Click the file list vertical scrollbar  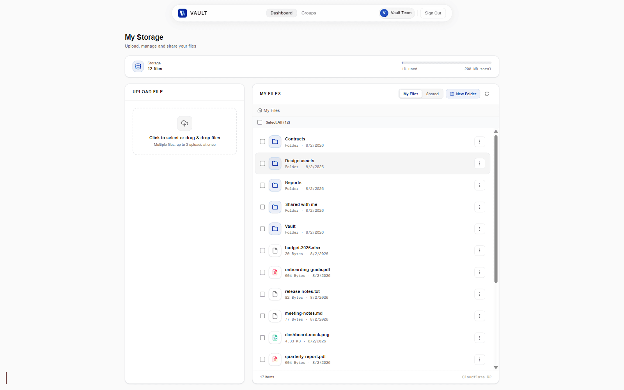(496, 209)
